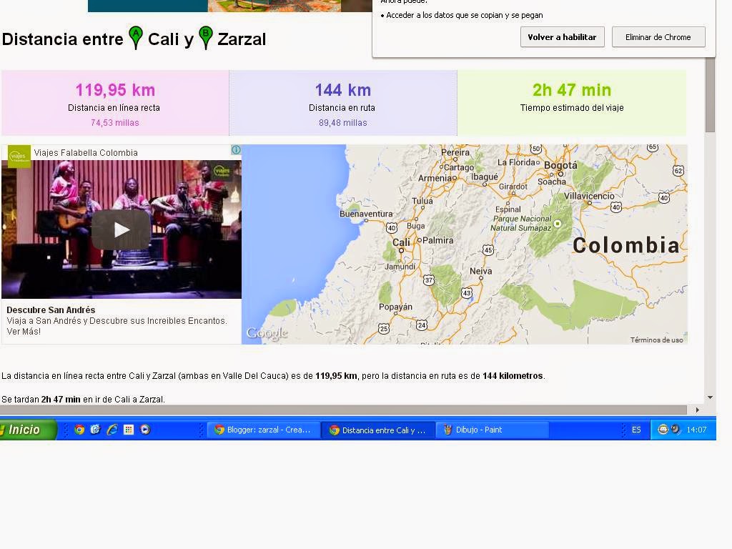732x549 pixels.
Task: Click the Viajes Falabella logo icon
Action: (19, 157)
